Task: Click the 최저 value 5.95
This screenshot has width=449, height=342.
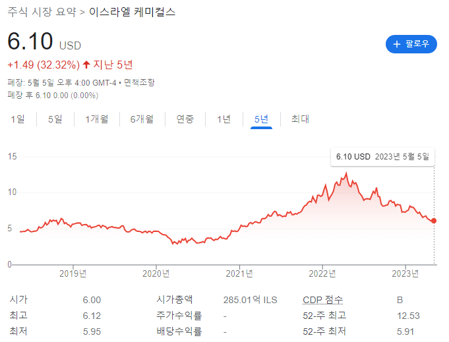Action: pyautogui.click(x=92, y=331)
